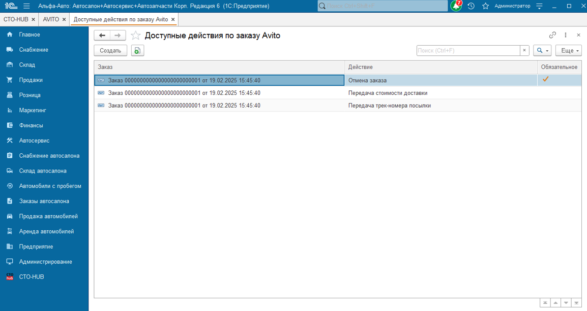Image resolution: width=587 pixels, height=311 pixels.
Task: Get link to this form icon
Action: pos(552,35)
